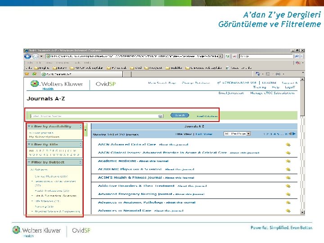Open the ProQuest favorites folder
The height and width of the screenshot is (243, 324).
pos(153,68)
